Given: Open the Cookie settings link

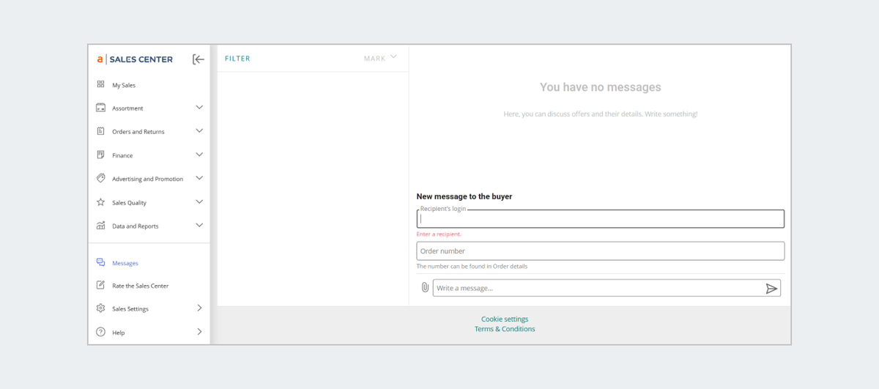Looking at the screenshot, I should [x=505, y=319].
